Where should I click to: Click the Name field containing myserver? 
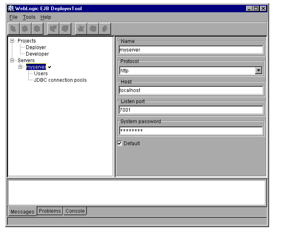(x=191, y=50)
